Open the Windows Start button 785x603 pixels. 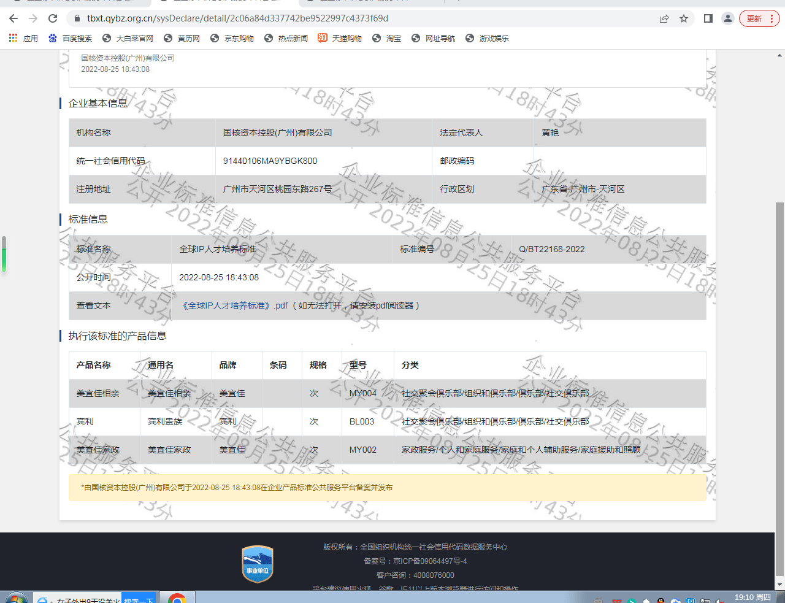[15, 598]
